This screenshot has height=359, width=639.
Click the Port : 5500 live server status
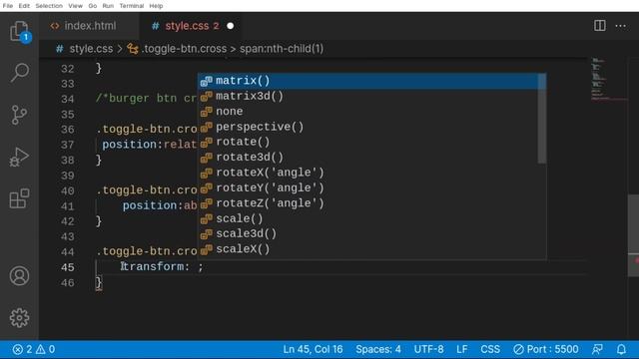546,349
